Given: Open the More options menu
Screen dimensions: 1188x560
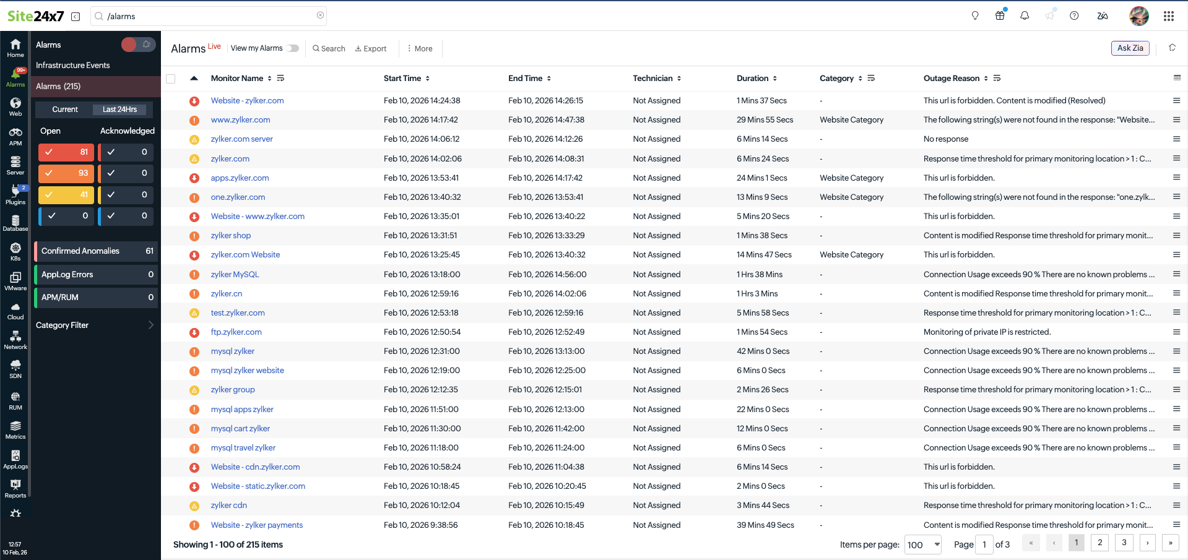Looking at the screenshot, I should click(420, 48).
